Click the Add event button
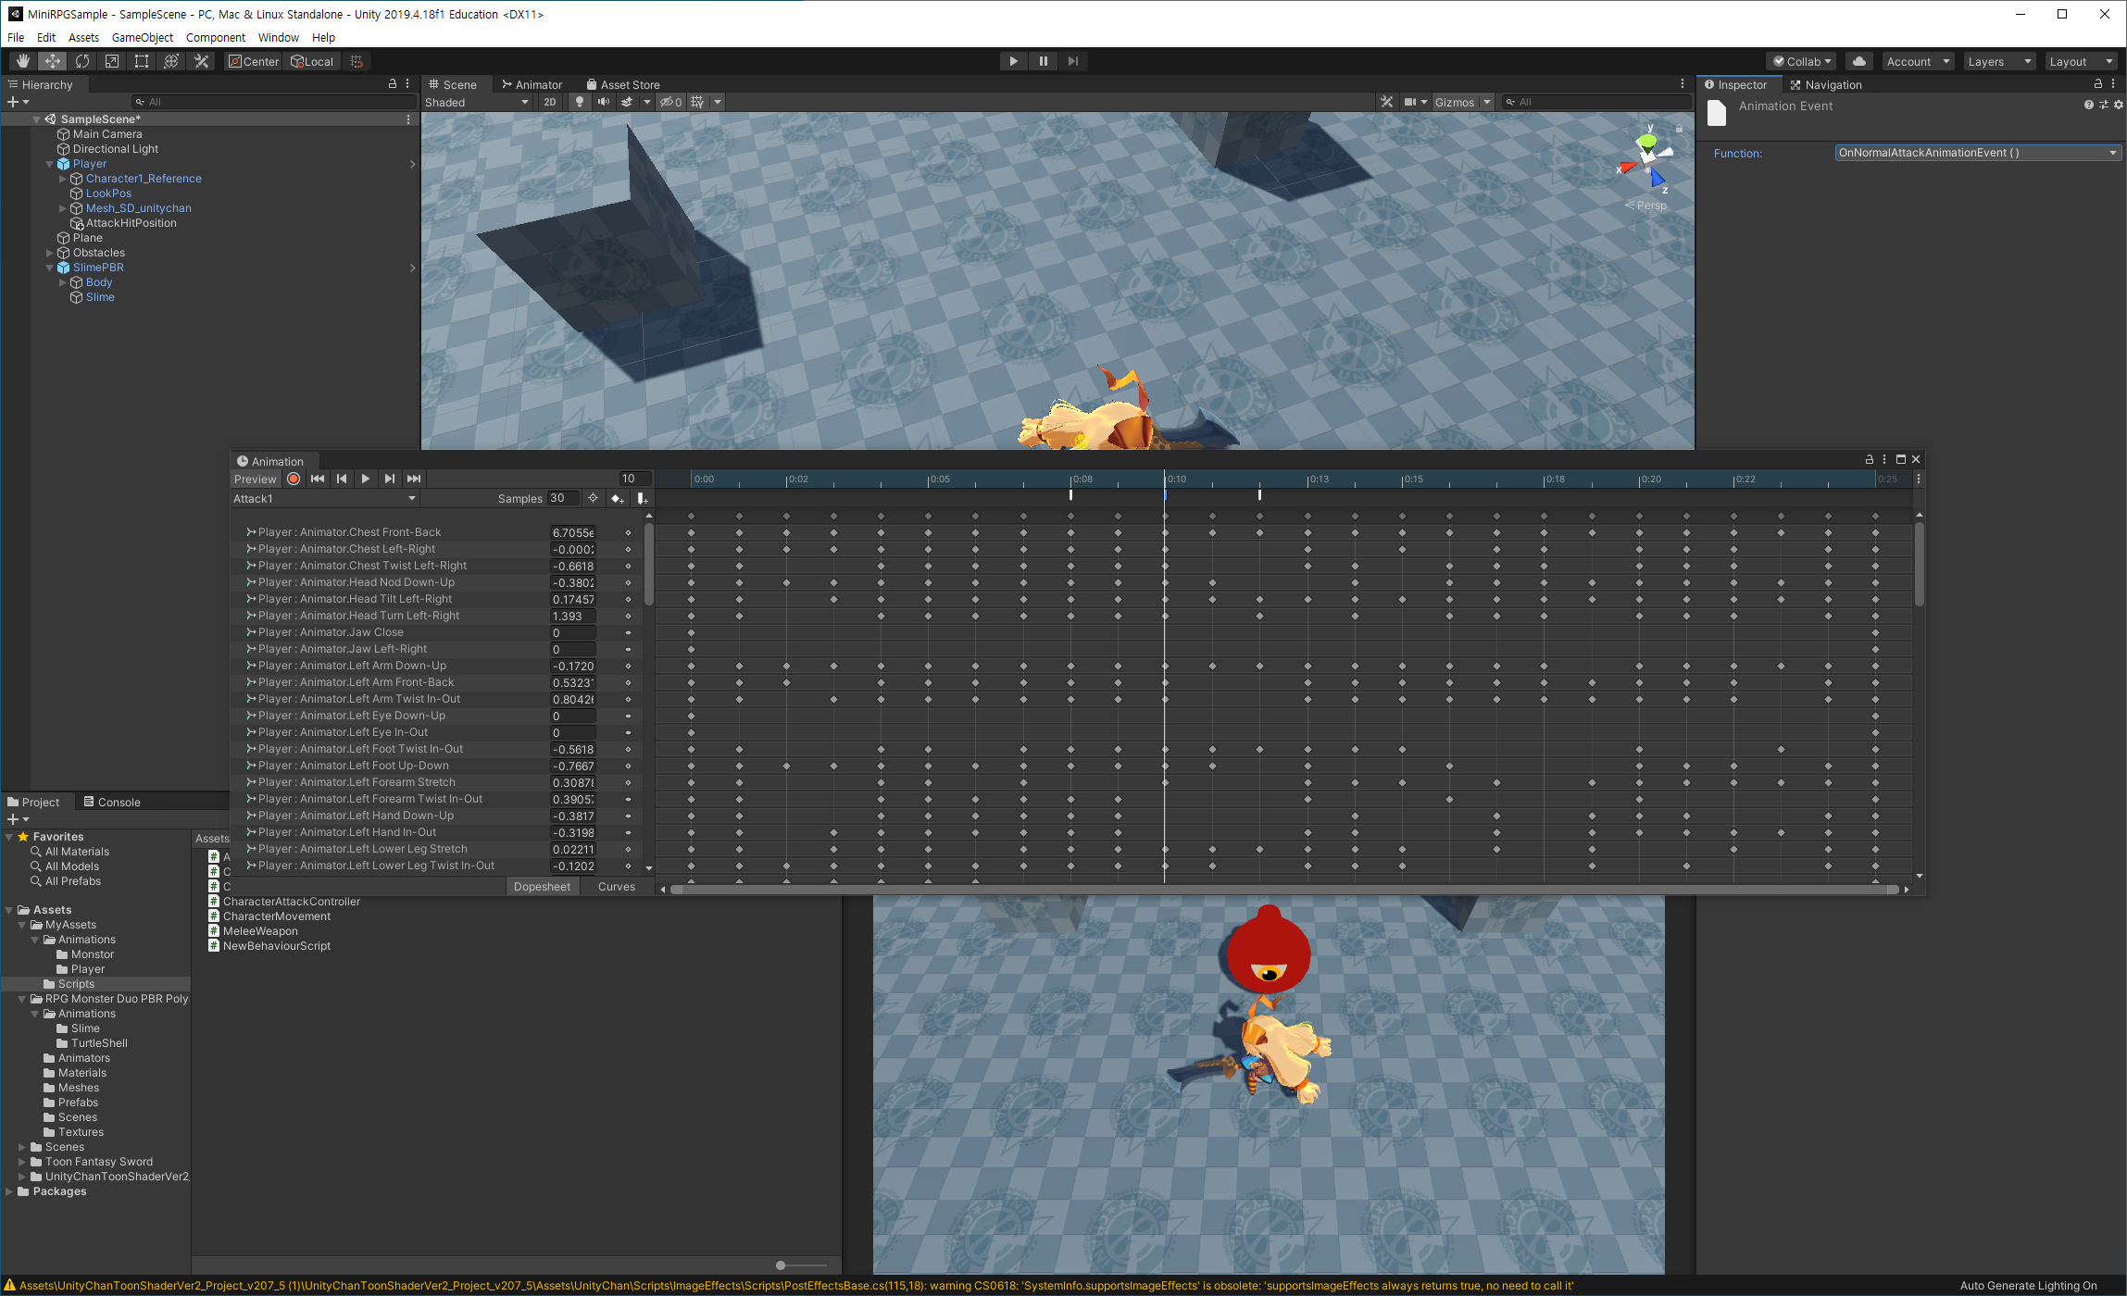The image size is (2127, 1296). [x=643, y=498]
